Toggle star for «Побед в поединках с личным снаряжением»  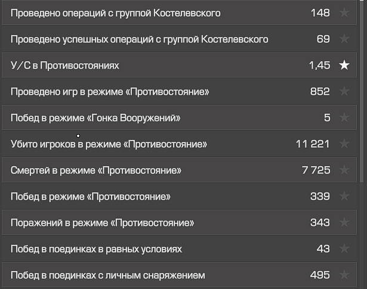coord(344,275)
